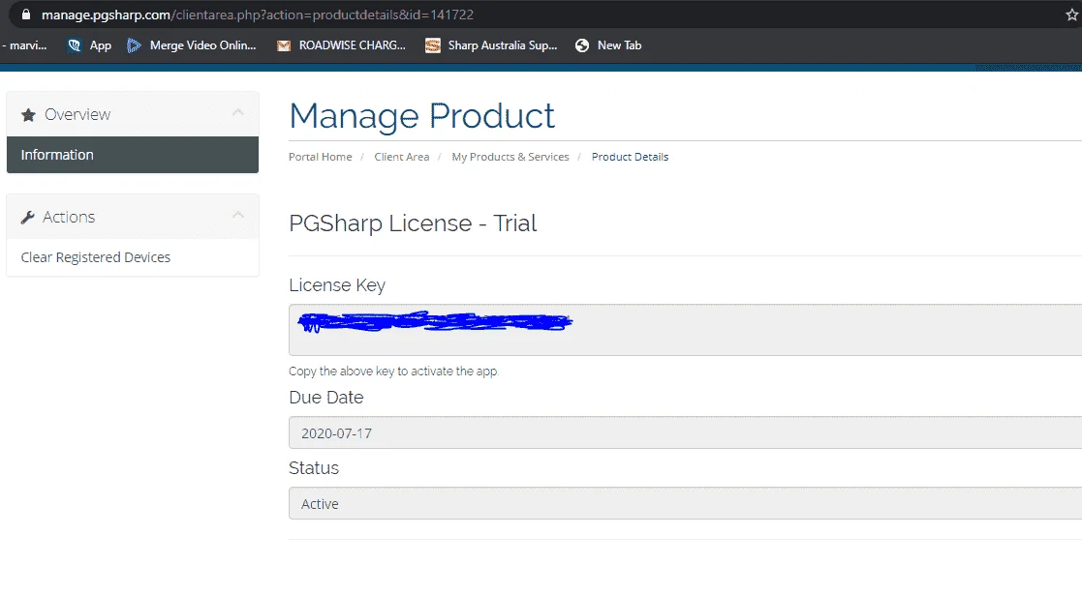Click the License Key field
Screen dimensions: 1082x595
685,330
